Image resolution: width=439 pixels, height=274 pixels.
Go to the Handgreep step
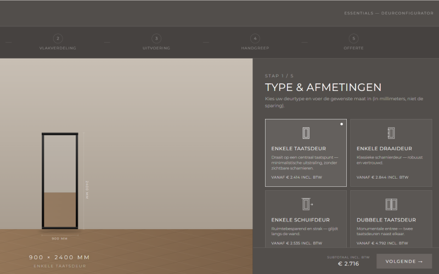pos(255,48)
